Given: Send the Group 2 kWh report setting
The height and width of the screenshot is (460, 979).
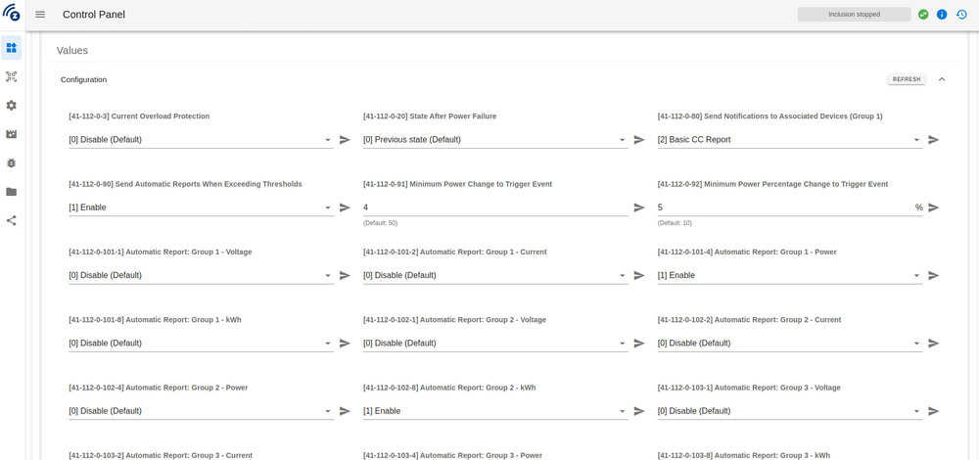Looking at the screenshot, I should click(x=638, y=411).
